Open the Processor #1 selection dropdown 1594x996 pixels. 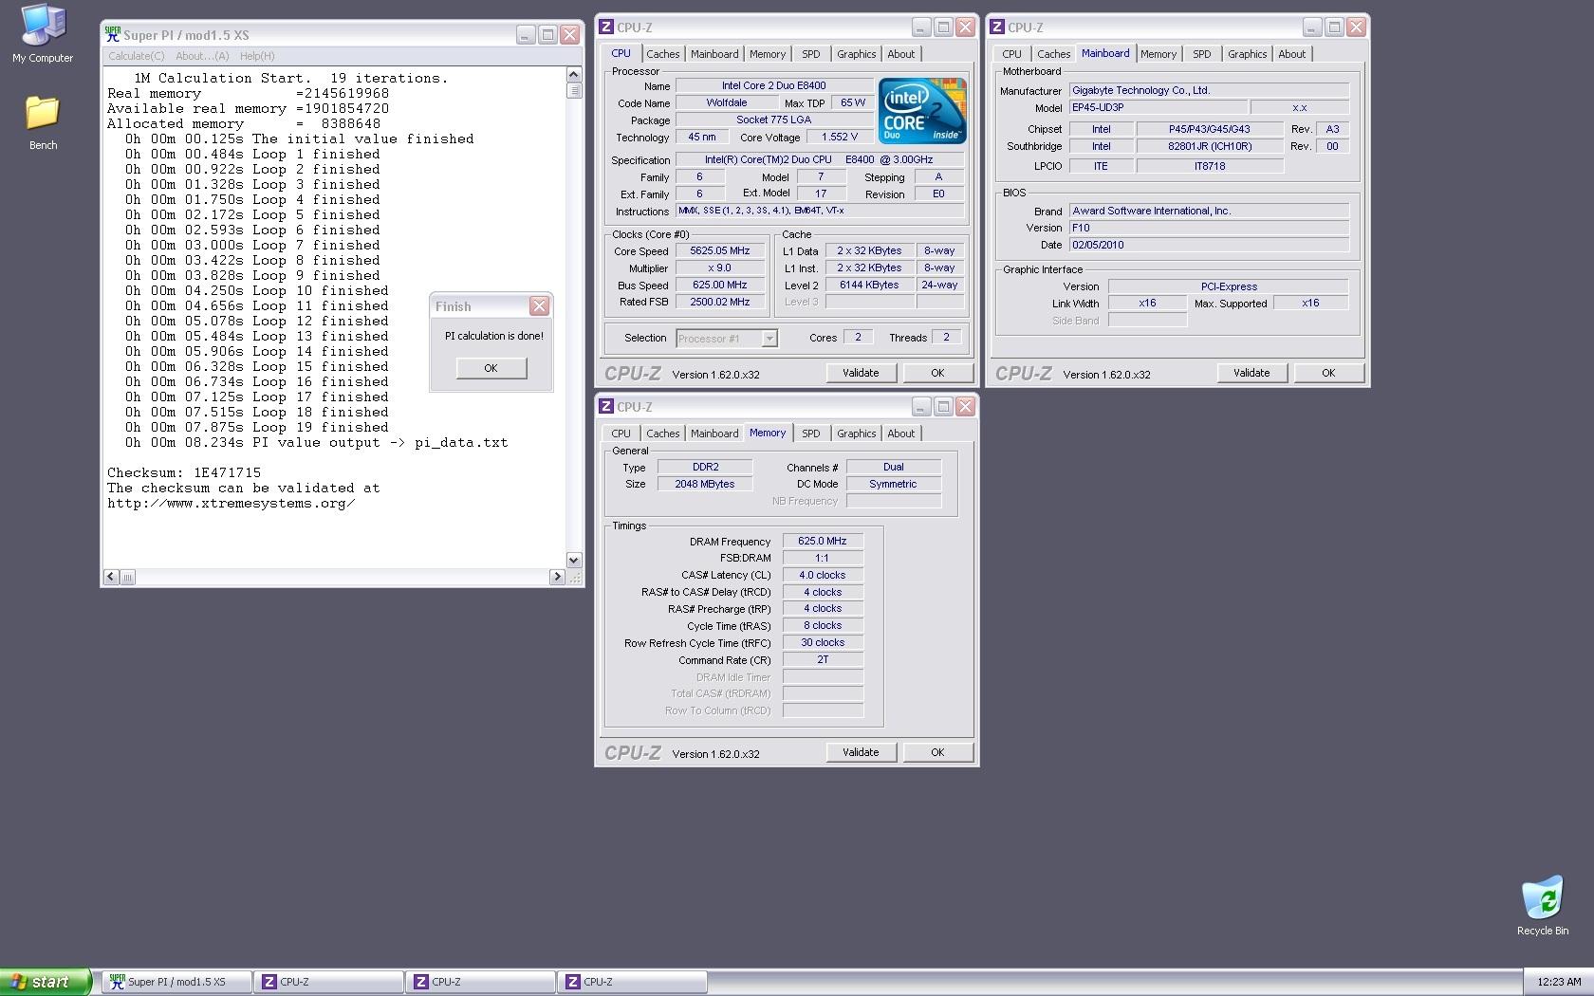pos(727,339)
